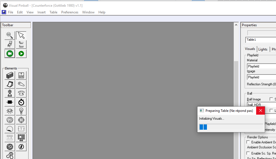Viewport: 276px width, 159px height.
Task: Choose the Flipper element tool
Action: click(x=21, y=84)
